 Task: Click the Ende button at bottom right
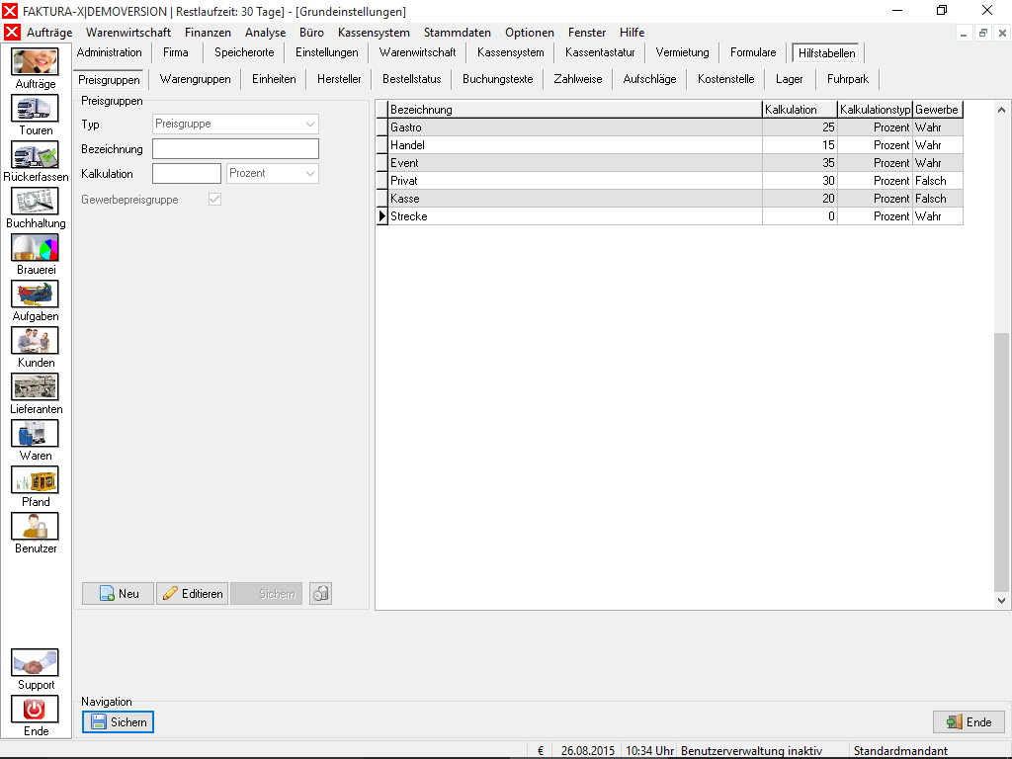[x=969, y=721]
